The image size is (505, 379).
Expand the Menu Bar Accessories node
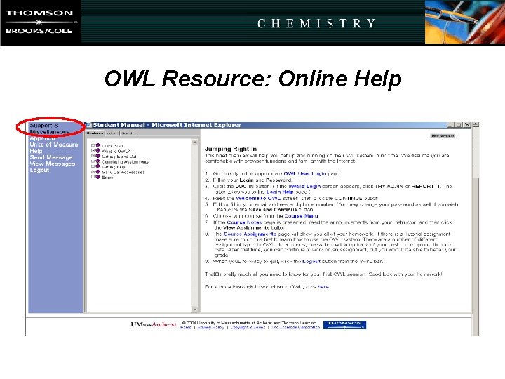pyautogui.click(x=93, y=172)
